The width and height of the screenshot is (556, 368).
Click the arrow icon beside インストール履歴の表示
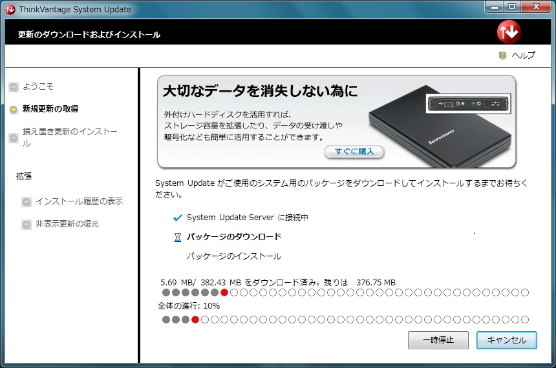pos(27,202)
